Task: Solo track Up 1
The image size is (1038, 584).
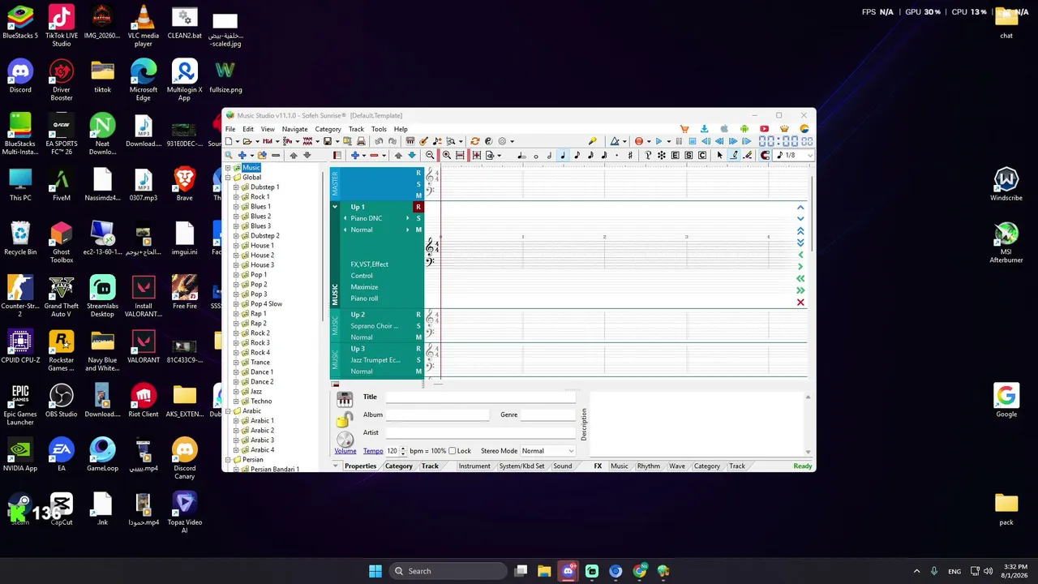Action: click(418, 218)
